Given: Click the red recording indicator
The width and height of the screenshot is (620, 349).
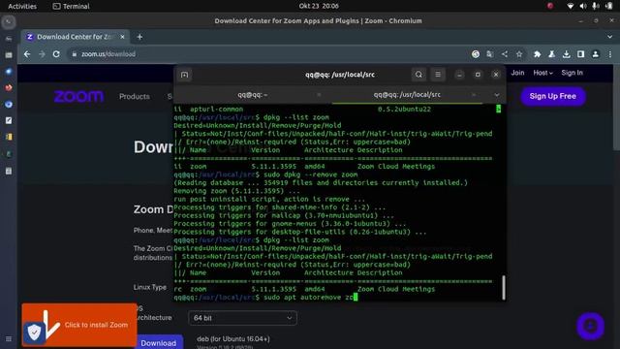Looking at the screenshot, I should click(x=550, y=6).
